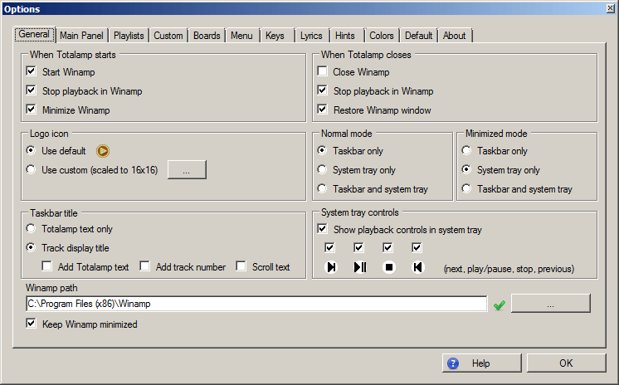Uncheck the box above the previous icon
The height and width of the screenshot is (385, 619).
coord(417,247)
